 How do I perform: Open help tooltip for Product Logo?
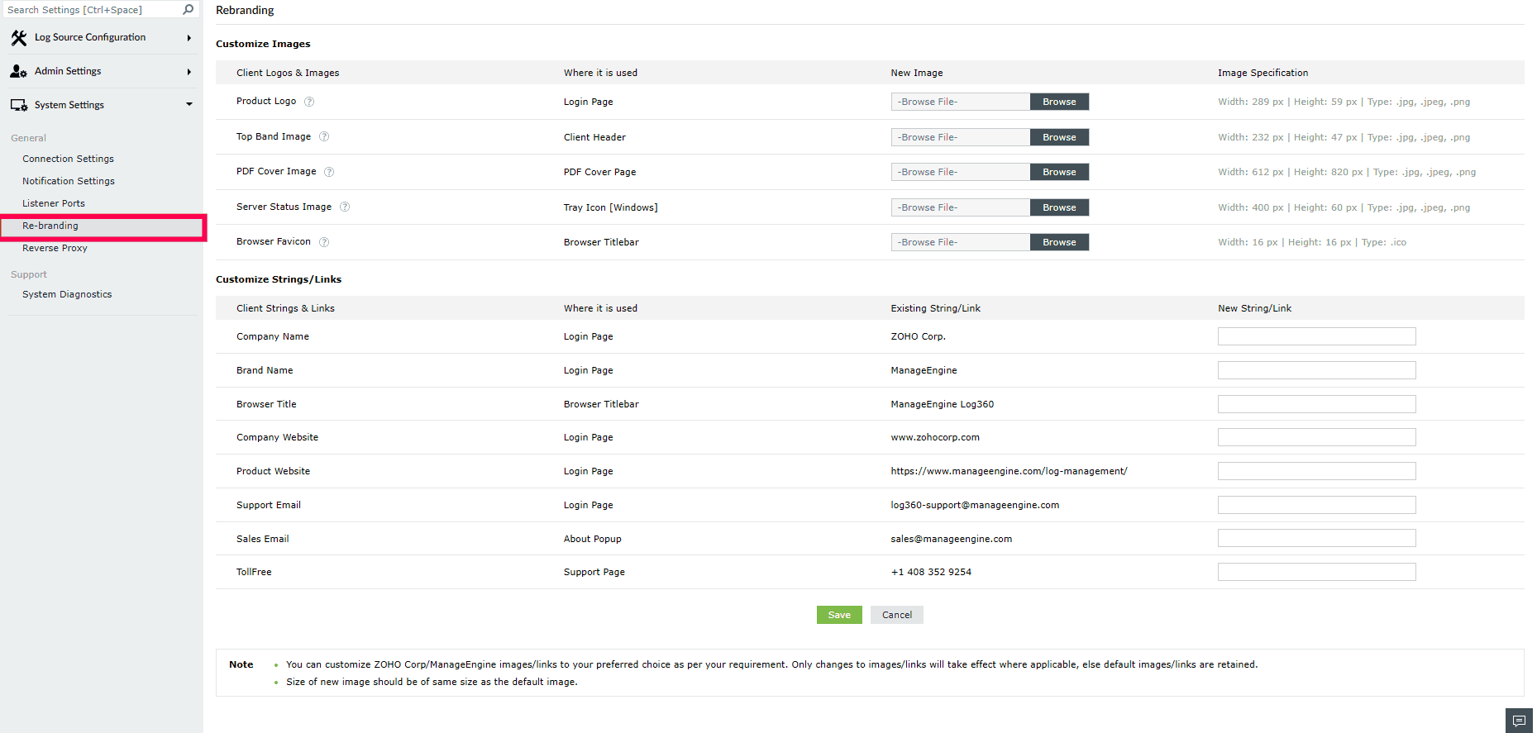(x=309, y=102)
